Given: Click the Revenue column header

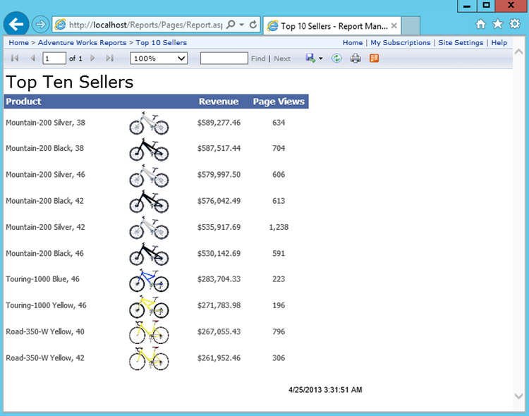Looking at the screenshot, I should click(218, 102).
